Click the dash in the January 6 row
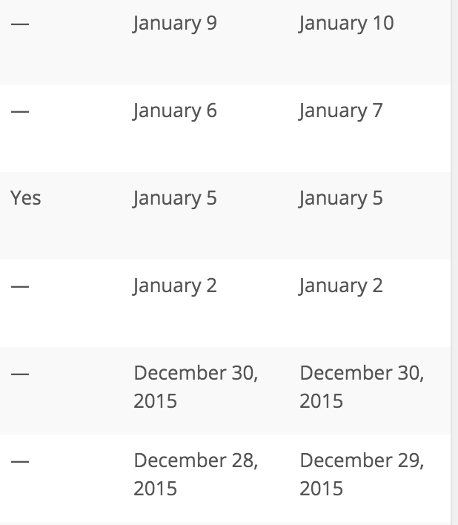 [20, 112]
